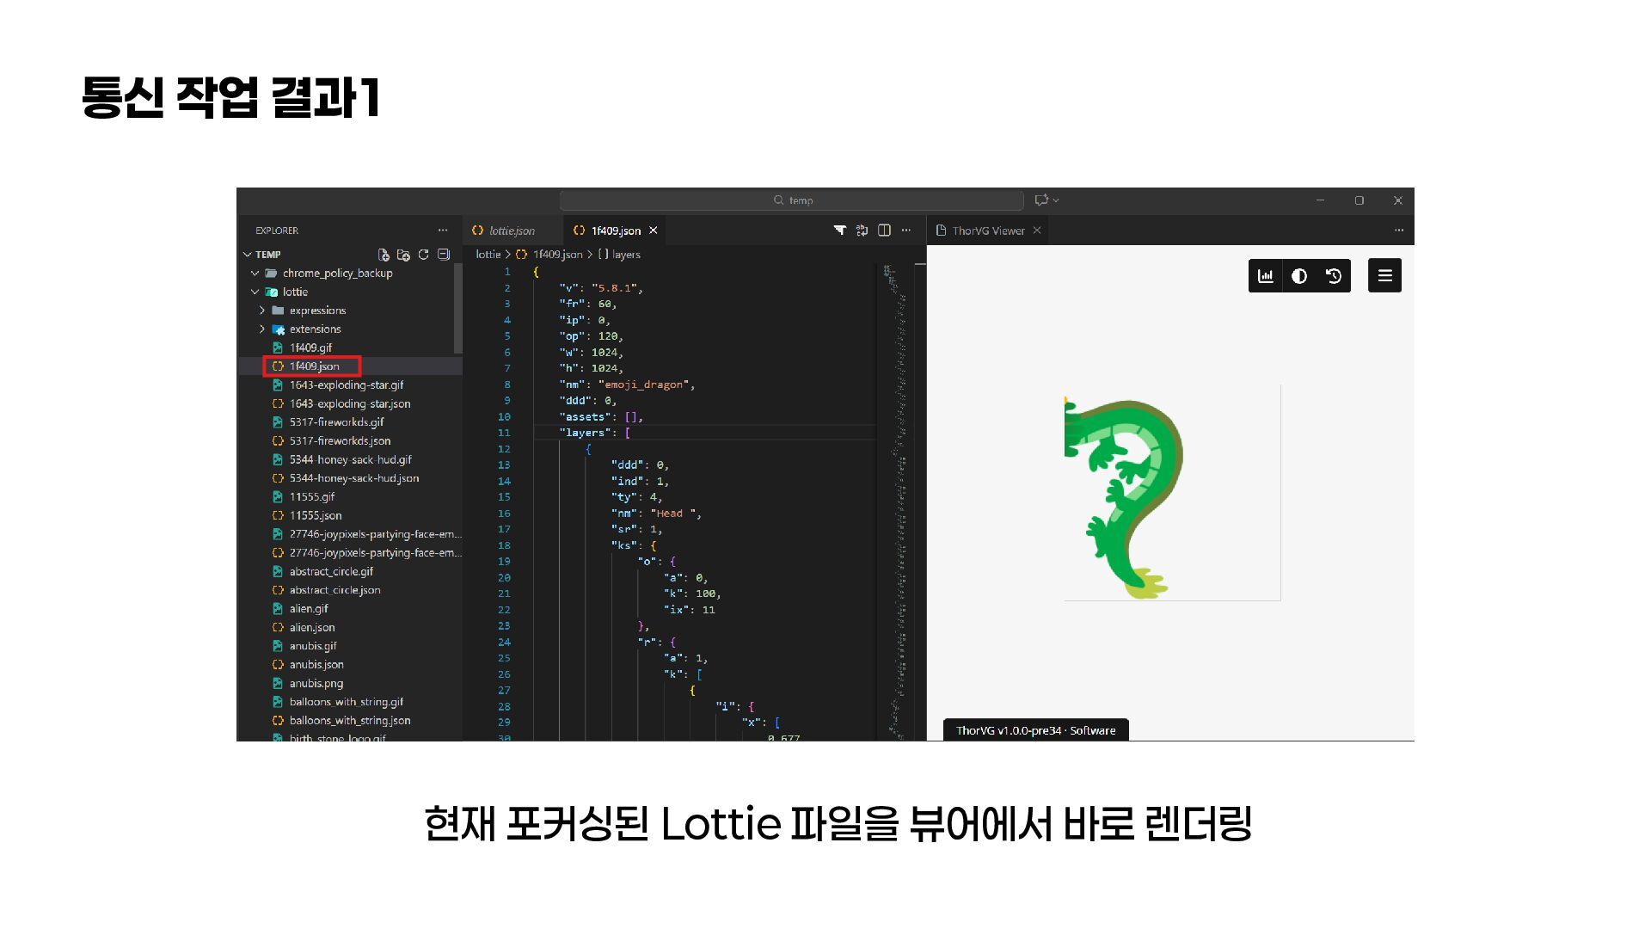Split the editor to the right
The image size is (1651, 929).
coord(884,231)
